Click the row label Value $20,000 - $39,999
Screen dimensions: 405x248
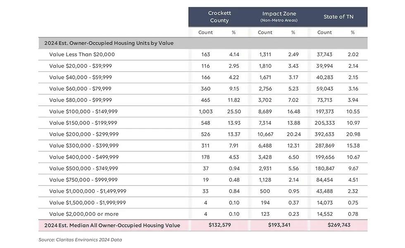click(81, 66)
